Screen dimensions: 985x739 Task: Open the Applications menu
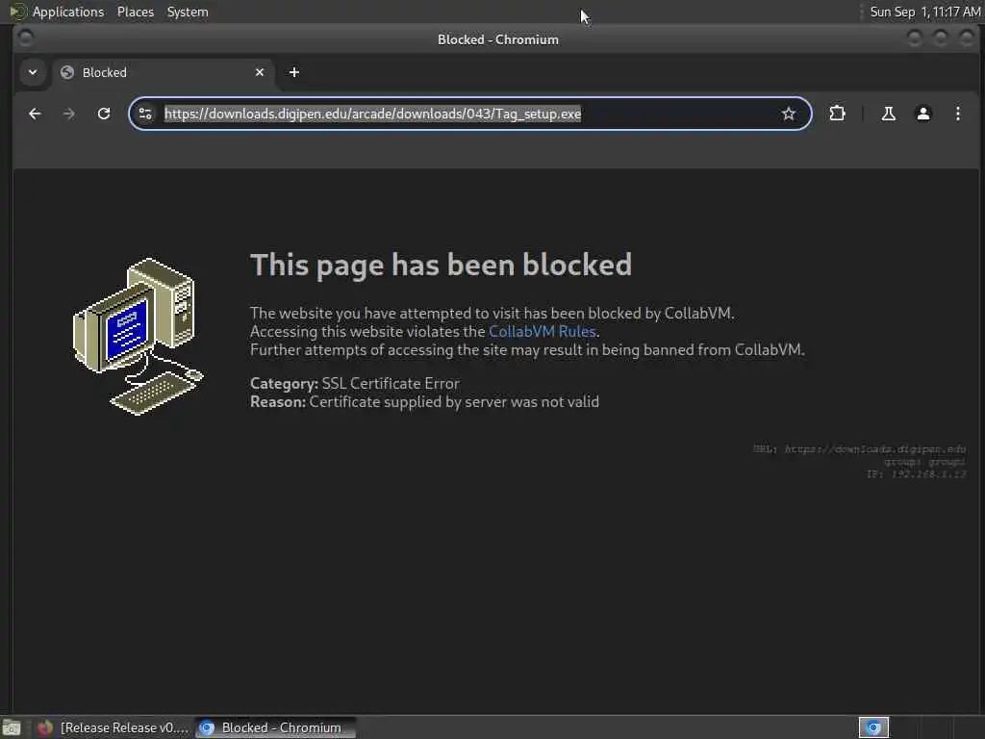coord(68,12)
